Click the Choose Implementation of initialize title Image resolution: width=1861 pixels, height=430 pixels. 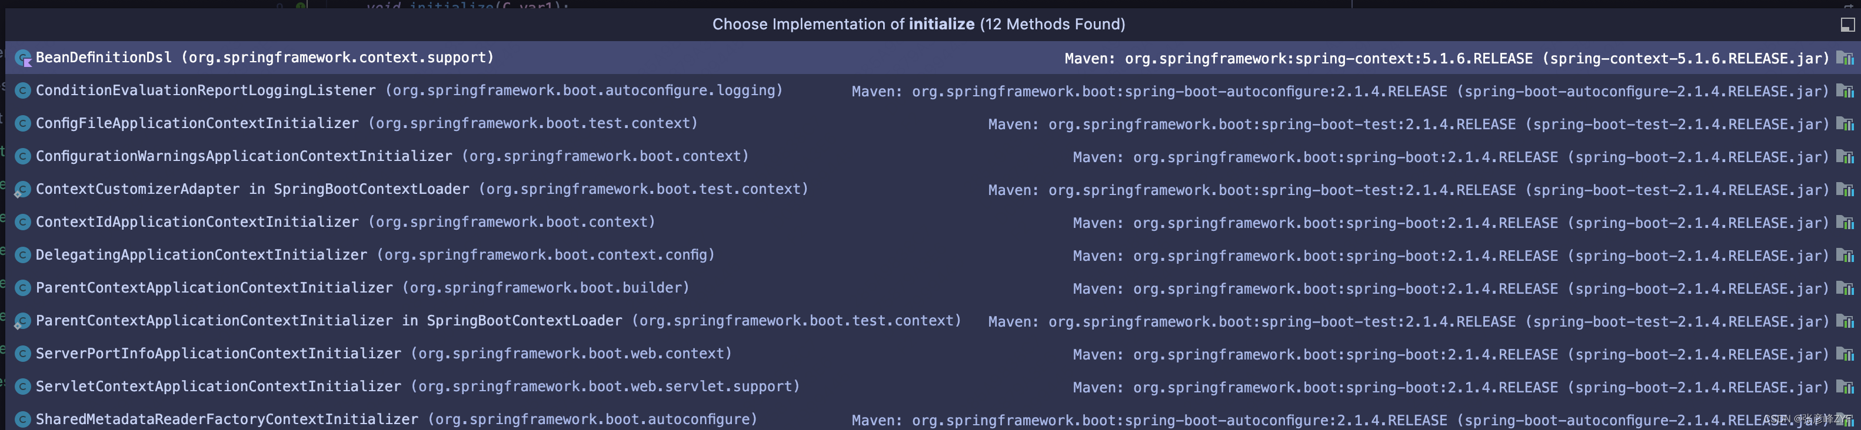pyautogui.click(x=919, y=25)
